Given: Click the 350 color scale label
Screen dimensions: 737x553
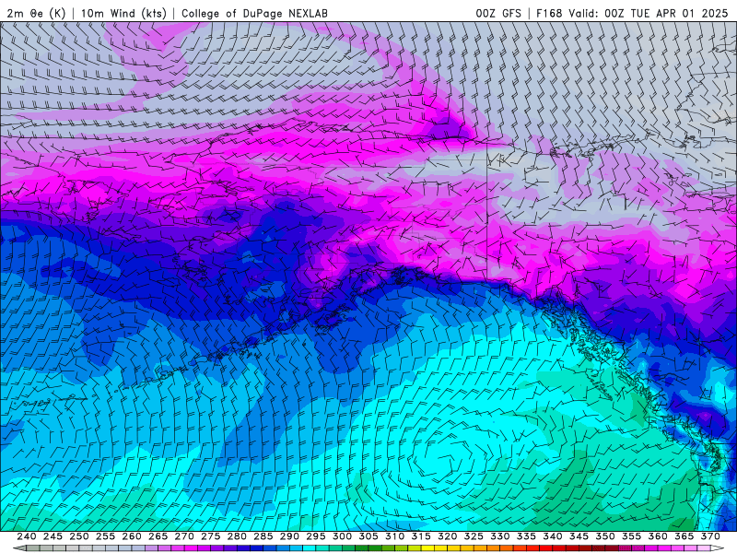Looking at the screenshot, I should coord(605,536).
